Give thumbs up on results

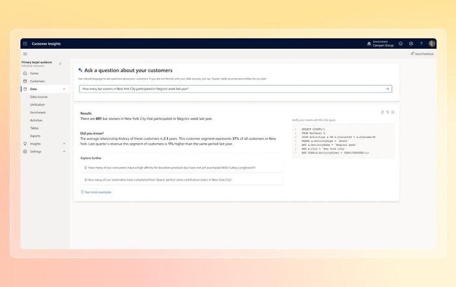click(382, 112)
